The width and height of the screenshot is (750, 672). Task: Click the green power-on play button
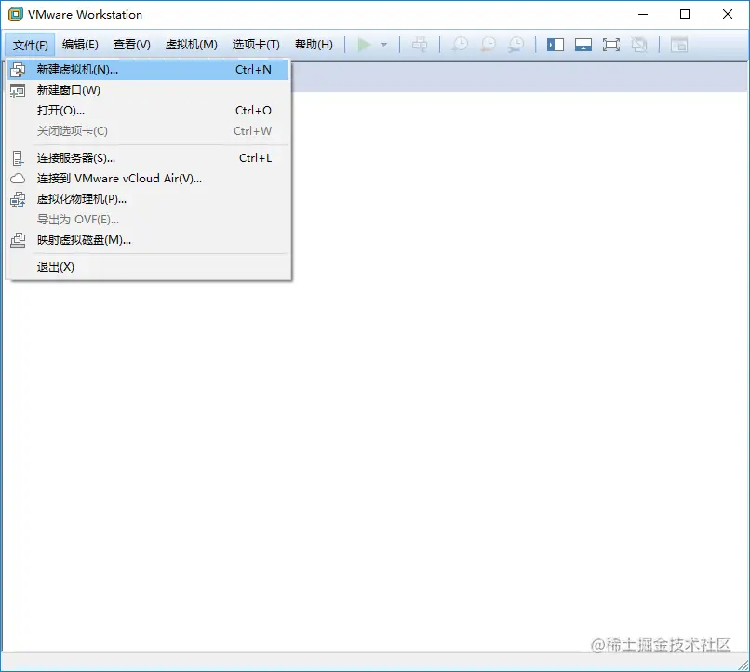[x=364, y=45]
